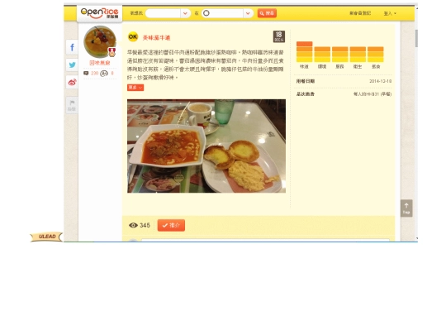Click the dining date 2014-12-10

380,81
